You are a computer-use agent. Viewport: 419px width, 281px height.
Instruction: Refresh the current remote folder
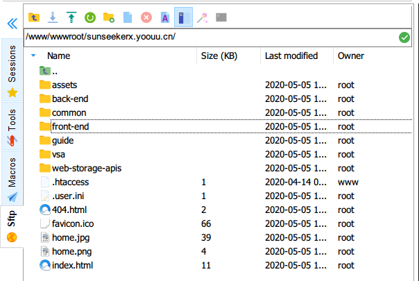tap(89, 16)
